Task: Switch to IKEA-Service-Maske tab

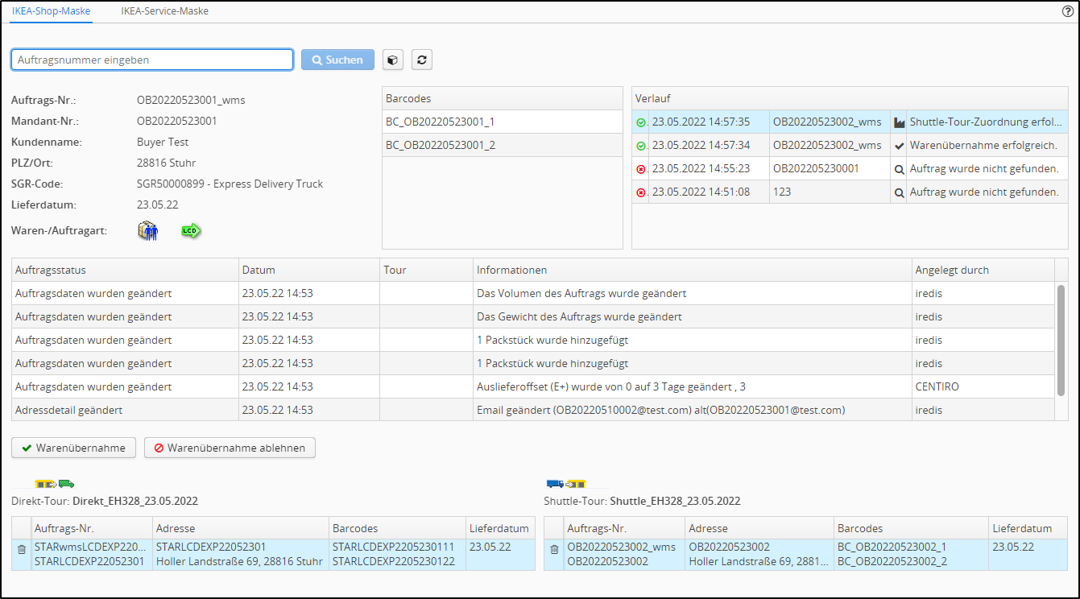Action: (x=164, y=11)
